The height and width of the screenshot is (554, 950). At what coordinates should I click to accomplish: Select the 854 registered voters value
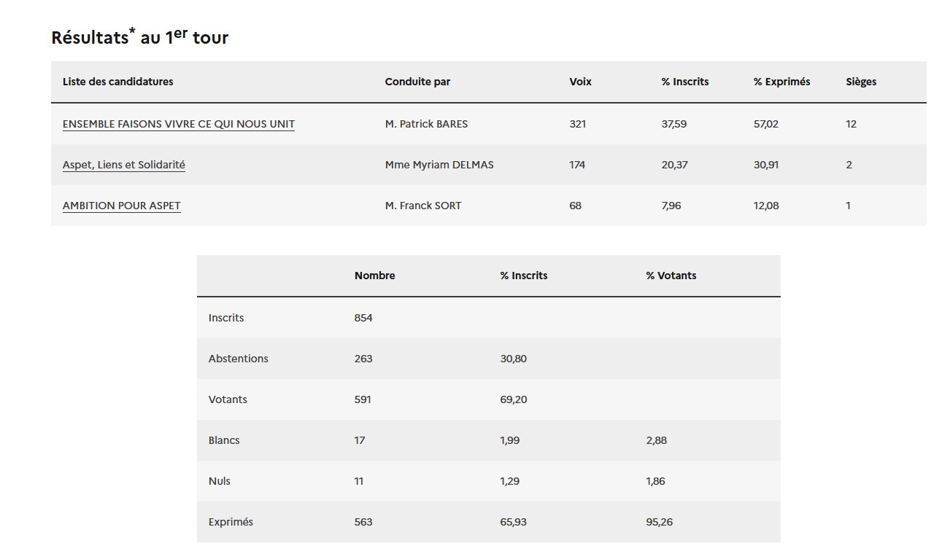coord(363,318)
